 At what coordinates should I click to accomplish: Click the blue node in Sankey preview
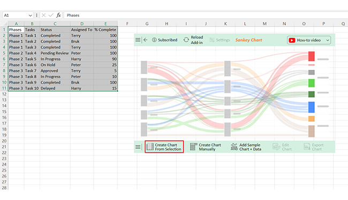pyautogui.click(x=312, y=107)
